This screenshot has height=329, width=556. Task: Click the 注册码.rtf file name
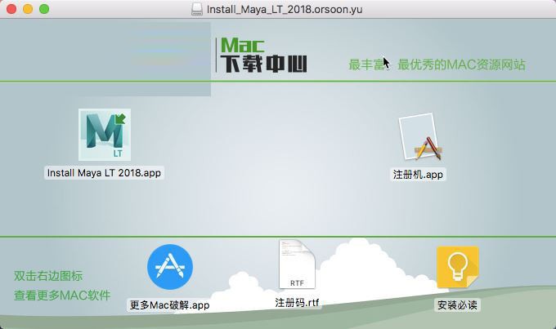point(297,302)
